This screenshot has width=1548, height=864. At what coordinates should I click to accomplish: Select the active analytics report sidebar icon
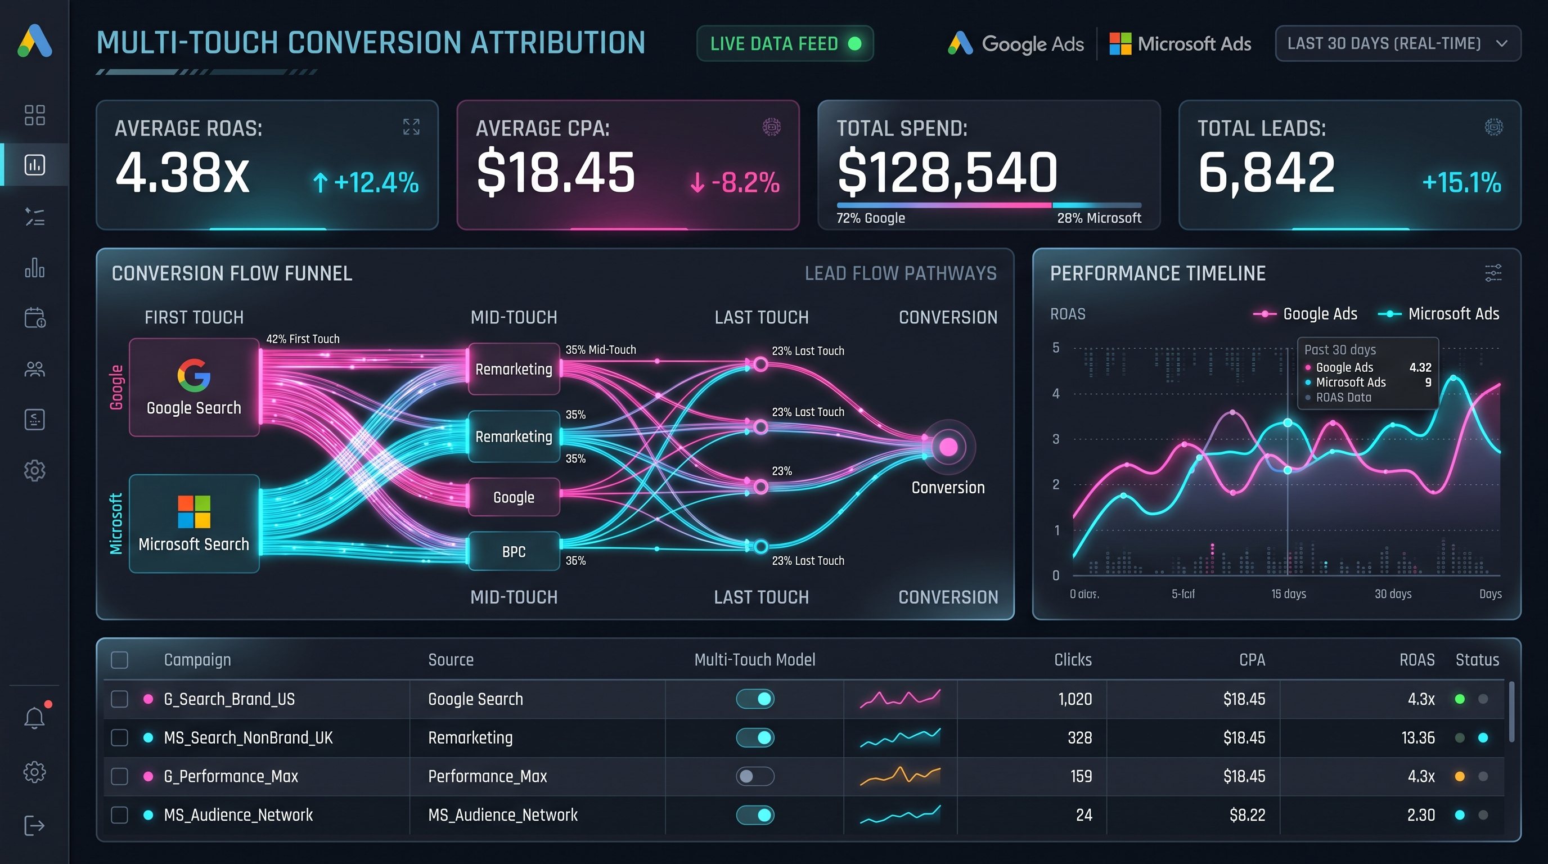pos(35,165)
